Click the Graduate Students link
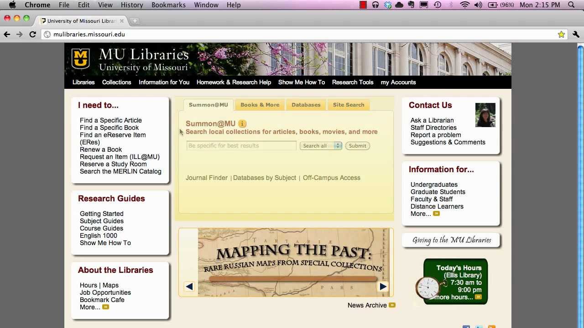This screenshot has height=328, width=584. pyautogui.click(x=438, y=192)
